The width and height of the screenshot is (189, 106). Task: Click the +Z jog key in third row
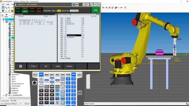pos(74,87)
